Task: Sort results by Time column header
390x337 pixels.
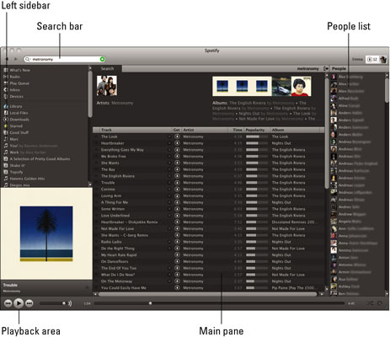Action: click(x=236, y=130)
